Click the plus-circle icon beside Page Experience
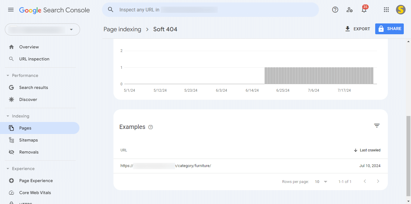Image resolution: width=411 pixels, height=204 pixels. pos(11,181)
